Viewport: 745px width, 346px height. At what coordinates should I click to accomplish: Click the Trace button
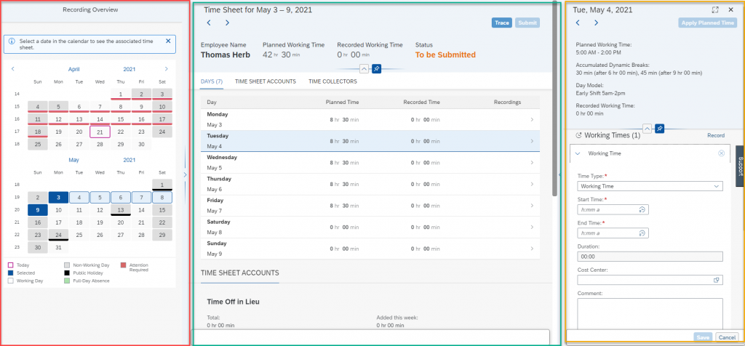502,23
